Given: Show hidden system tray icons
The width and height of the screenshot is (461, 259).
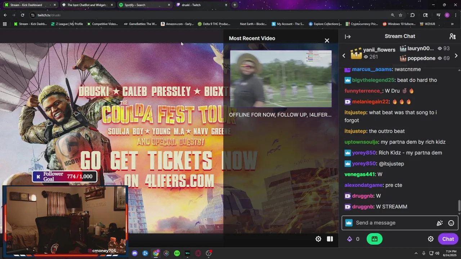Looking at the screenshot, I should click(x=416, y=253).
